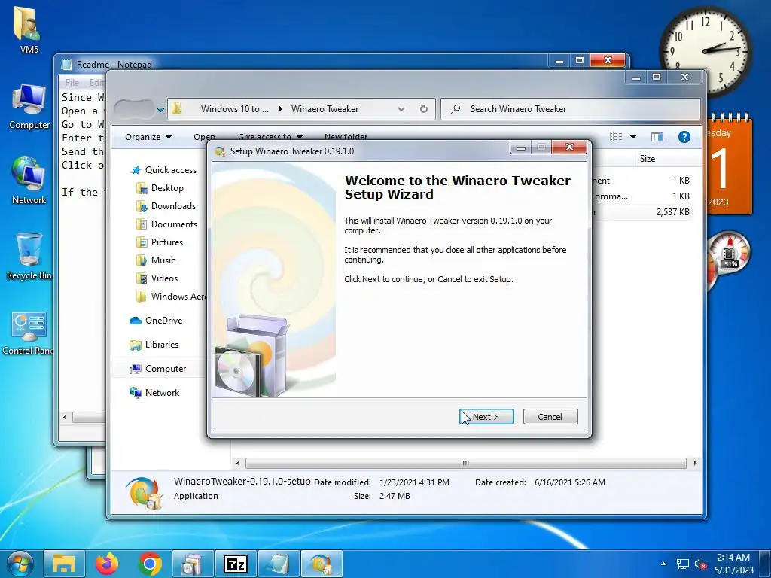Click the Explorer horizontal scrollbar thumb
This screenshot has width=771, height=578.
(x=465, y=463)
